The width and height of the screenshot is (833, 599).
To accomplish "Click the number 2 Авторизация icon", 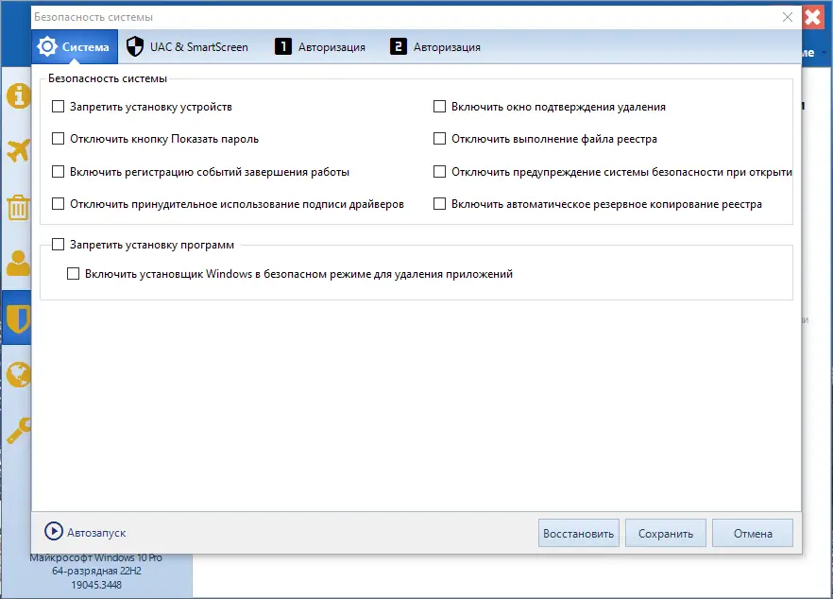I will tap(399, 47).
